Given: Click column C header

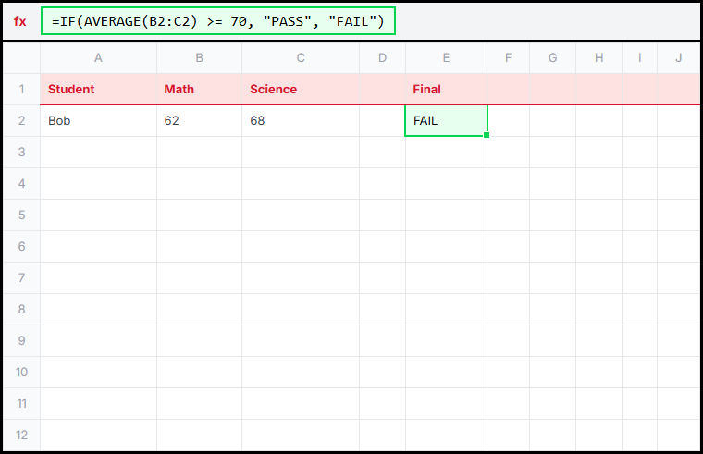Looking at the screenshot, I should tap(300, 58).
